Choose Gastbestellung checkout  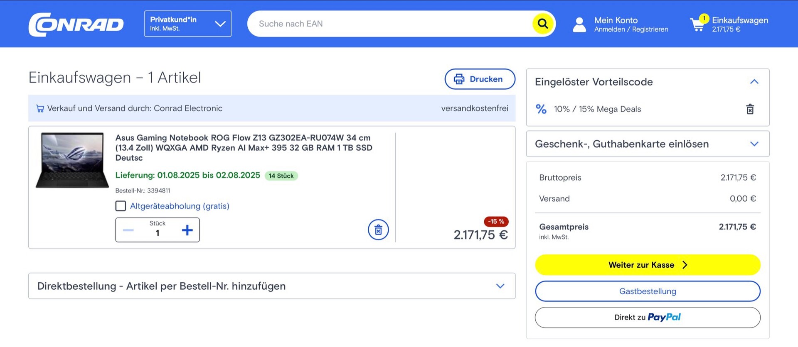click(647, 291)
